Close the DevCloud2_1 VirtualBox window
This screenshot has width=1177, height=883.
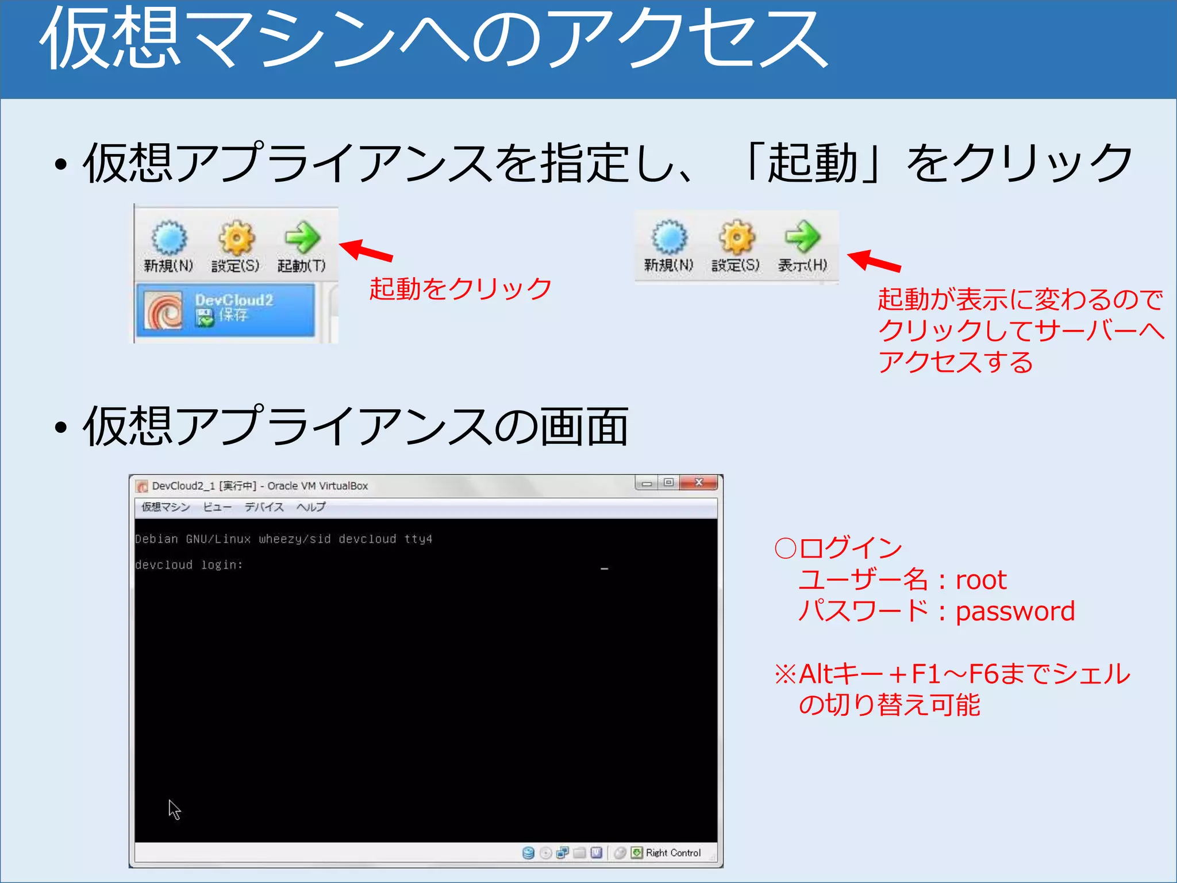[x=699, y=483]
